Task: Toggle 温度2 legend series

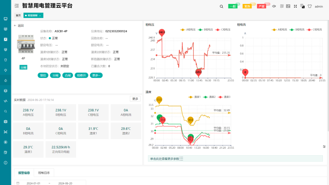Action: (210, 97)
